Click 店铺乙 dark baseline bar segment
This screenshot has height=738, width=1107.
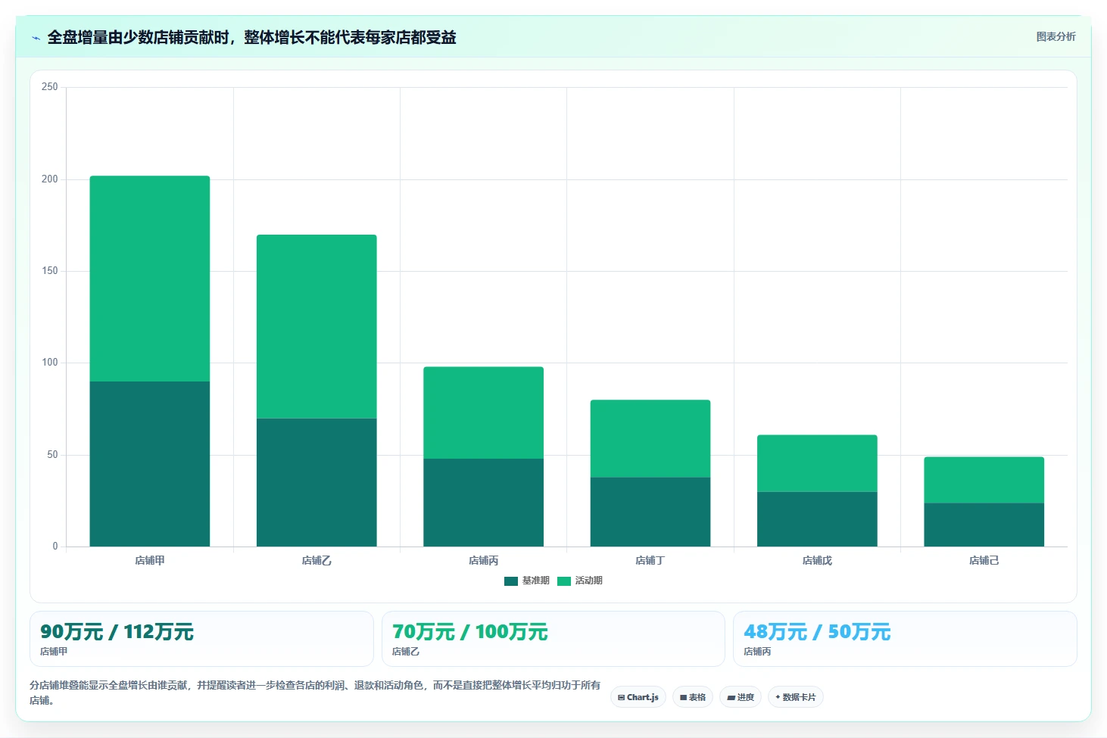317,482
